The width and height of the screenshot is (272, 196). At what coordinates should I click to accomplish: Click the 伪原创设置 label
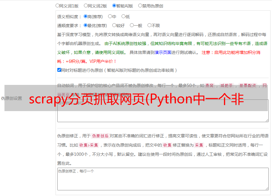click(x=11, y=98)
